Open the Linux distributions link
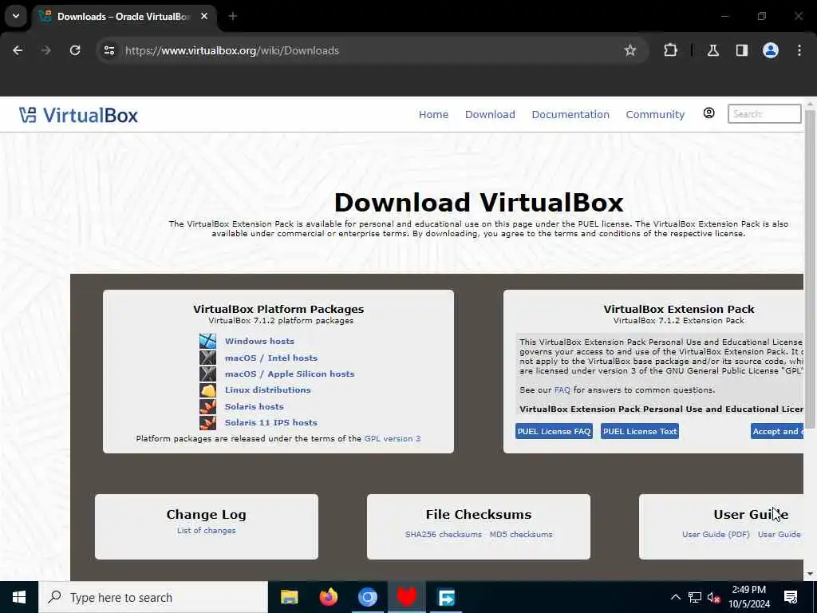Viewport: 817px width, 613px height. [267, 390]
